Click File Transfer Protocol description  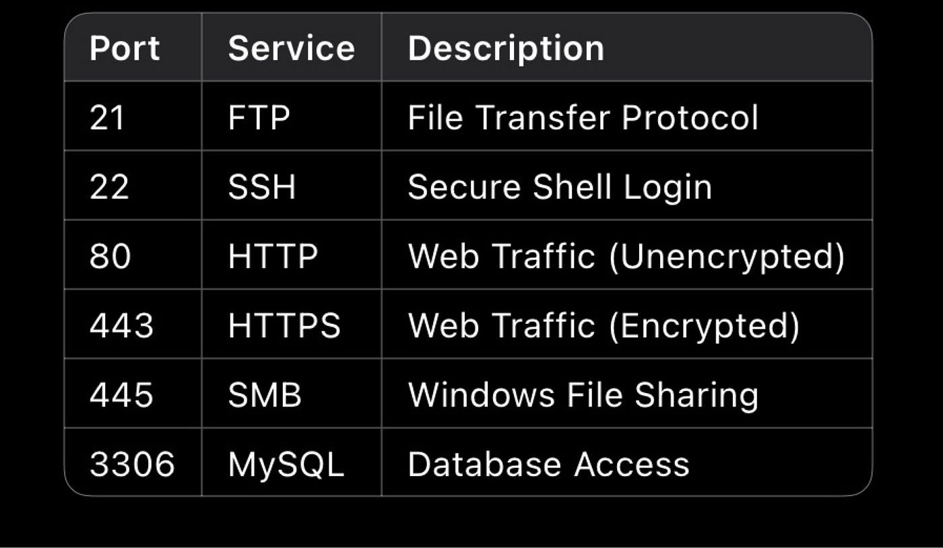[583, 118]
